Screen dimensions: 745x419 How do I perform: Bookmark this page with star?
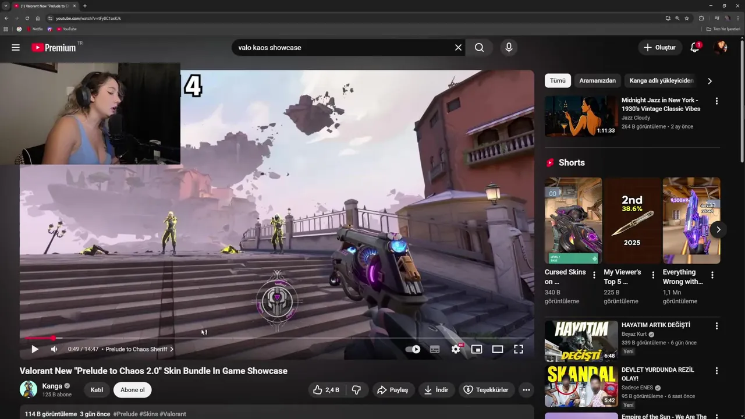(687, 18)
